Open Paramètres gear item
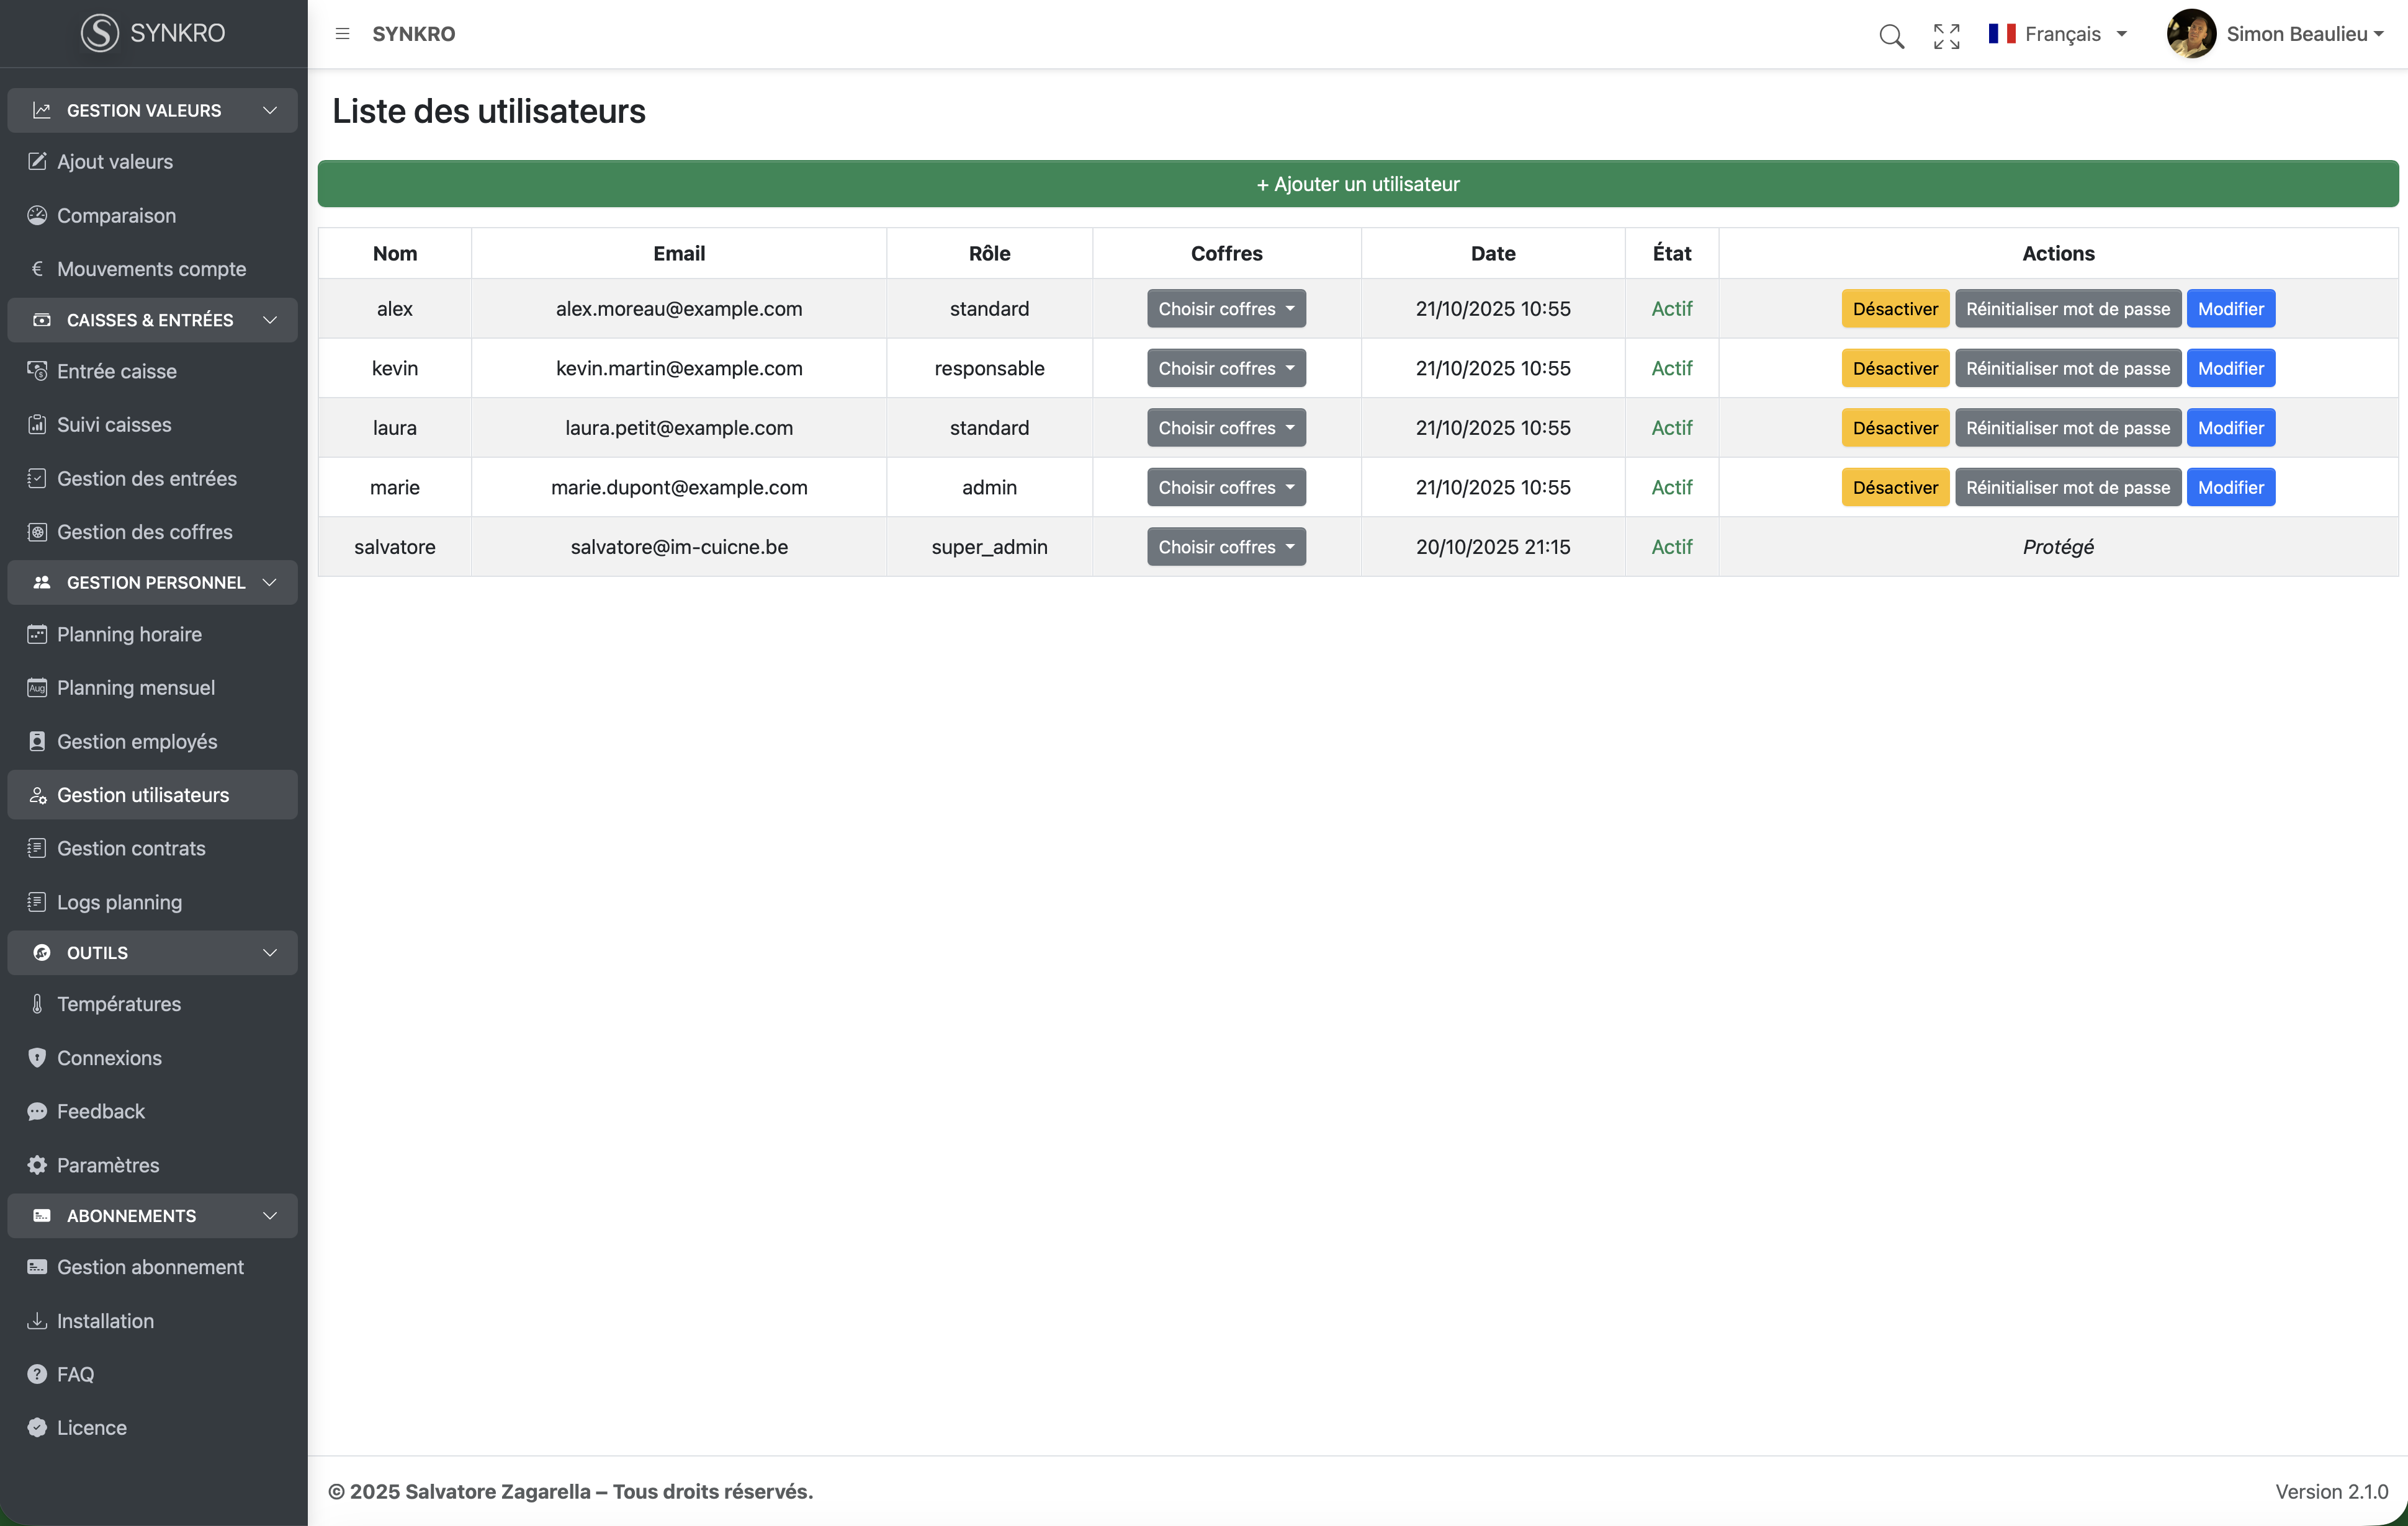 (x=107, y=1164)
